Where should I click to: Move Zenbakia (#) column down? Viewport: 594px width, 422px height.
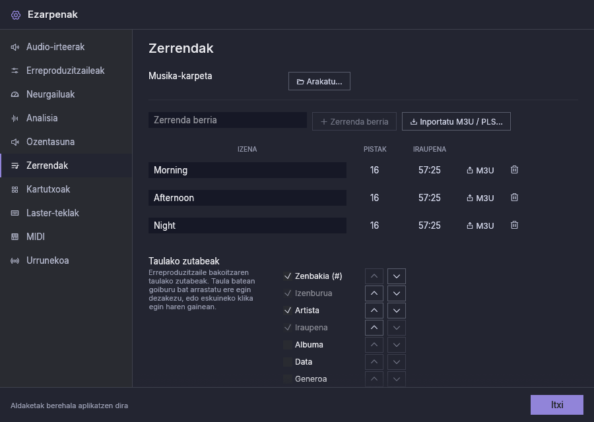coord(397,276)
